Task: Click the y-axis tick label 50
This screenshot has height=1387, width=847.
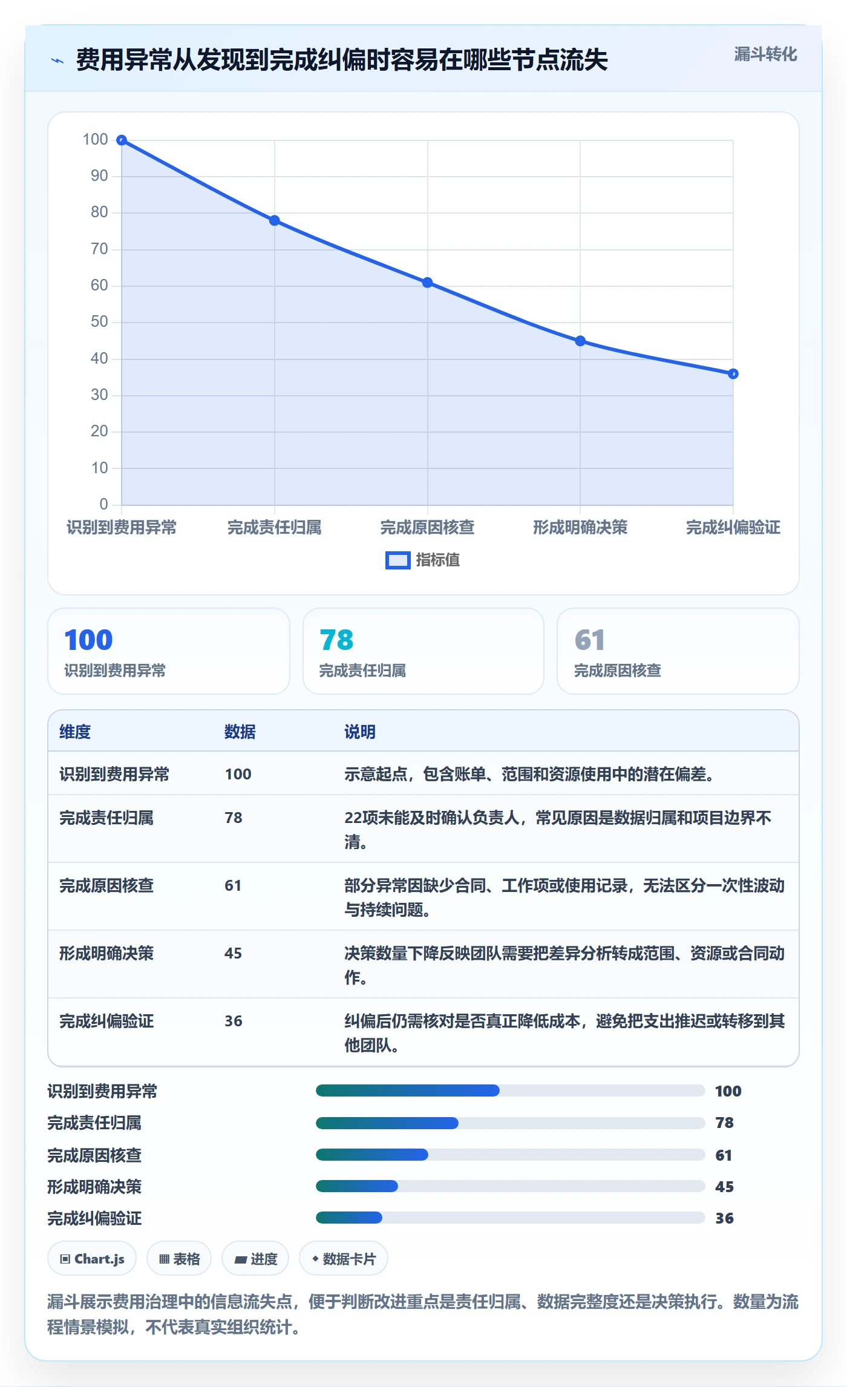Action: pos(99,322)
